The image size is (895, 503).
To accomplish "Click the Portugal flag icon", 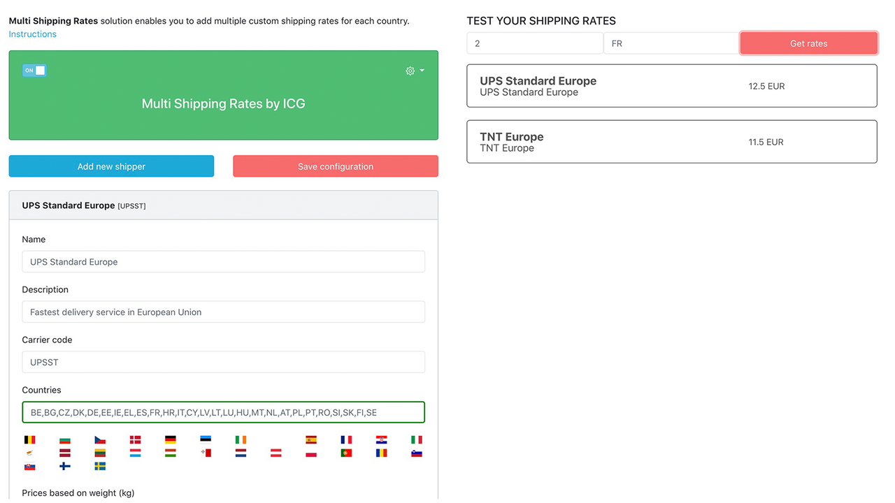I will pyautogui.click(x=346, y=453).
